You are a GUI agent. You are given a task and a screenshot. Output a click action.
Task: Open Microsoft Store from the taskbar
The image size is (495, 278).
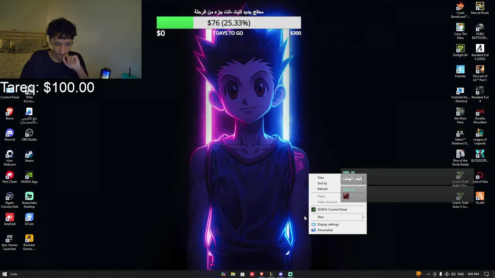pos(242,274)
